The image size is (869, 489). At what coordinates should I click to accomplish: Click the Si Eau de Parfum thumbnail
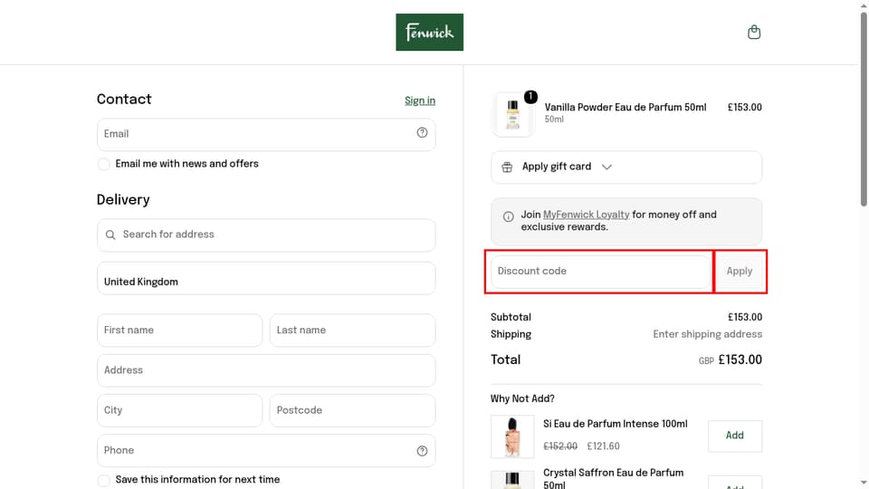[512, 436]
